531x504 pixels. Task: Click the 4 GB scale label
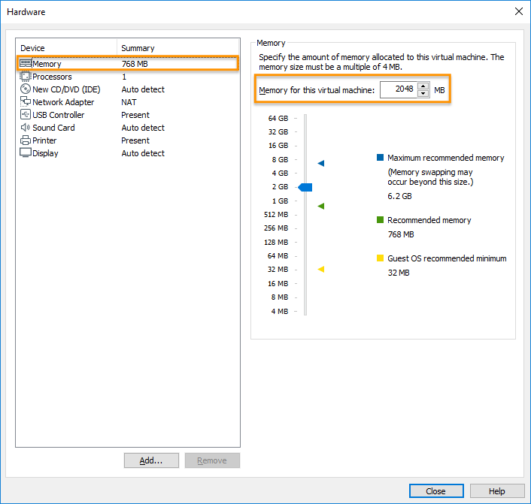pyautogui.click(x=280, y=174)
